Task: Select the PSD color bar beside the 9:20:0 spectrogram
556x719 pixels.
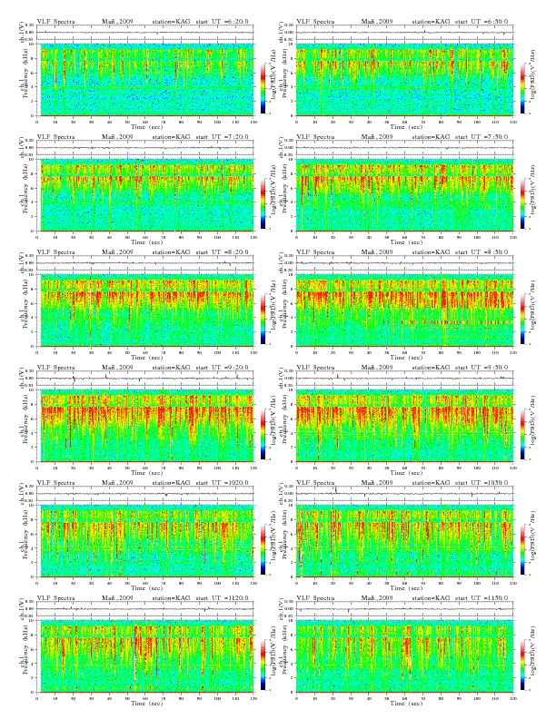Action: point(263,434)
